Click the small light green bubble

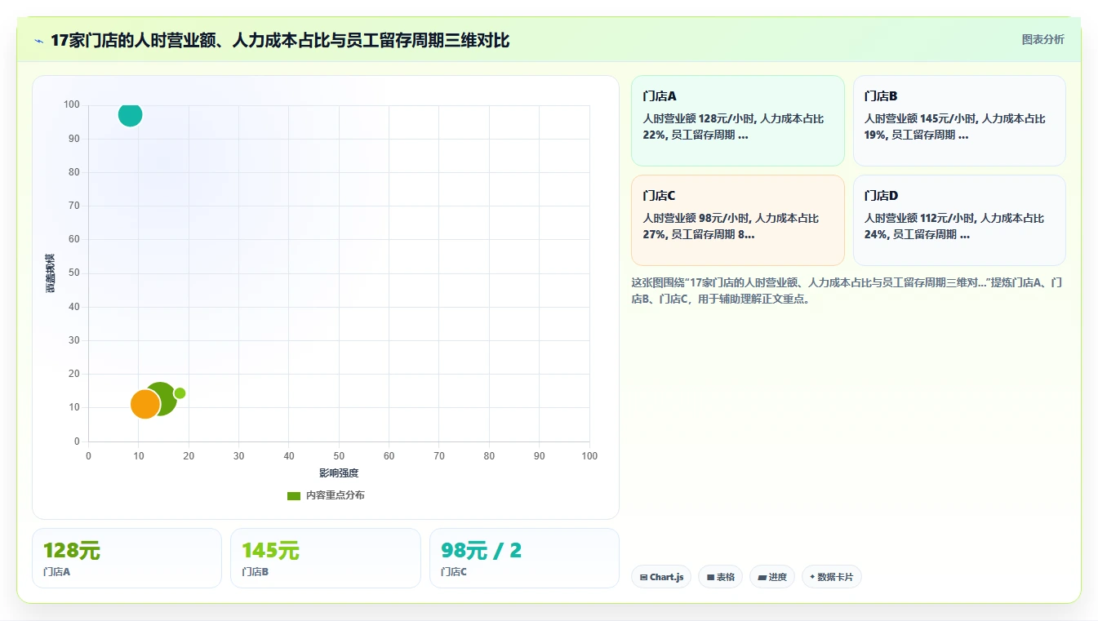click(x=180, y=393)
